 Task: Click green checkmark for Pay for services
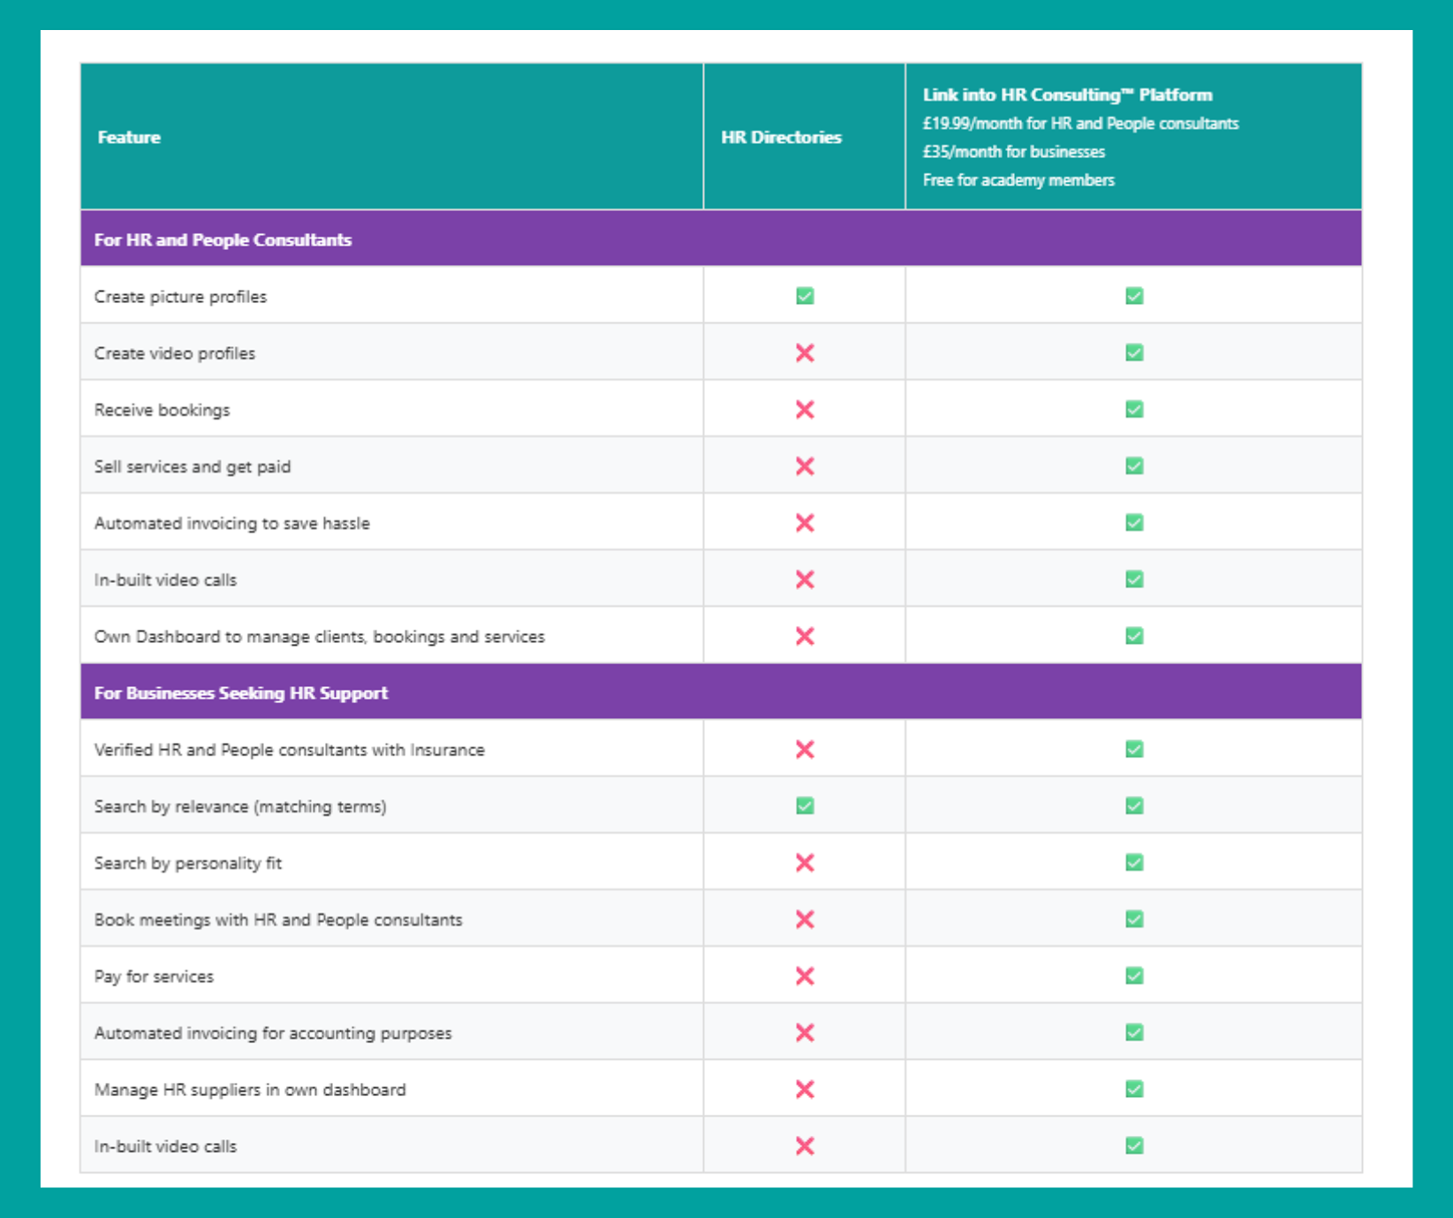click(1134, 975)
